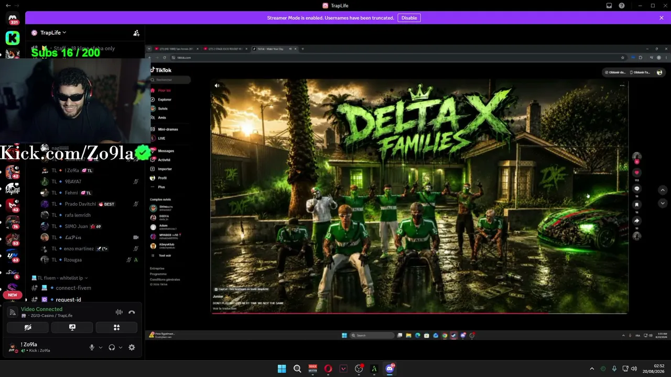The width and height of the screenshot is (671, 377).
Task: Like the TikTok video with heart icon
Action: (637, 173)
